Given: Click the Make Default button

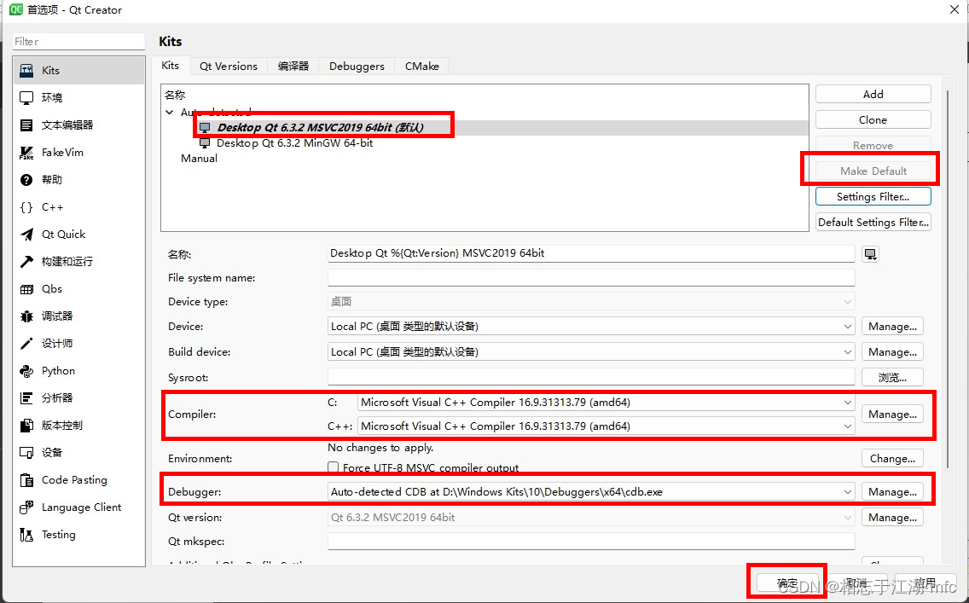Looking at the screenshot, I should pyautogui.click(x=873, y=171).
